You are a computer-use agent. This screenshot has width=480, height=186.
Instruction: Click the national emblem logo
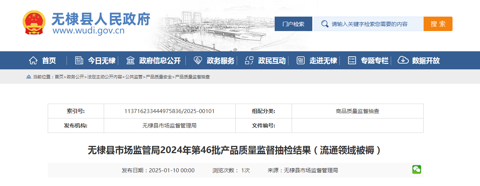click(34, 22)
